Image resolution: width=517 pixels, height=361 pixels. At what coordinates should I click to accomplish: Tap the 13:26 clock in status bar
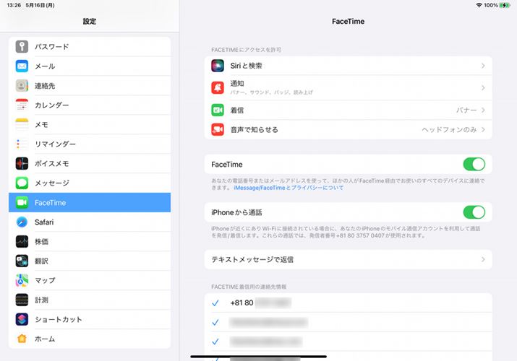(14, 5)
